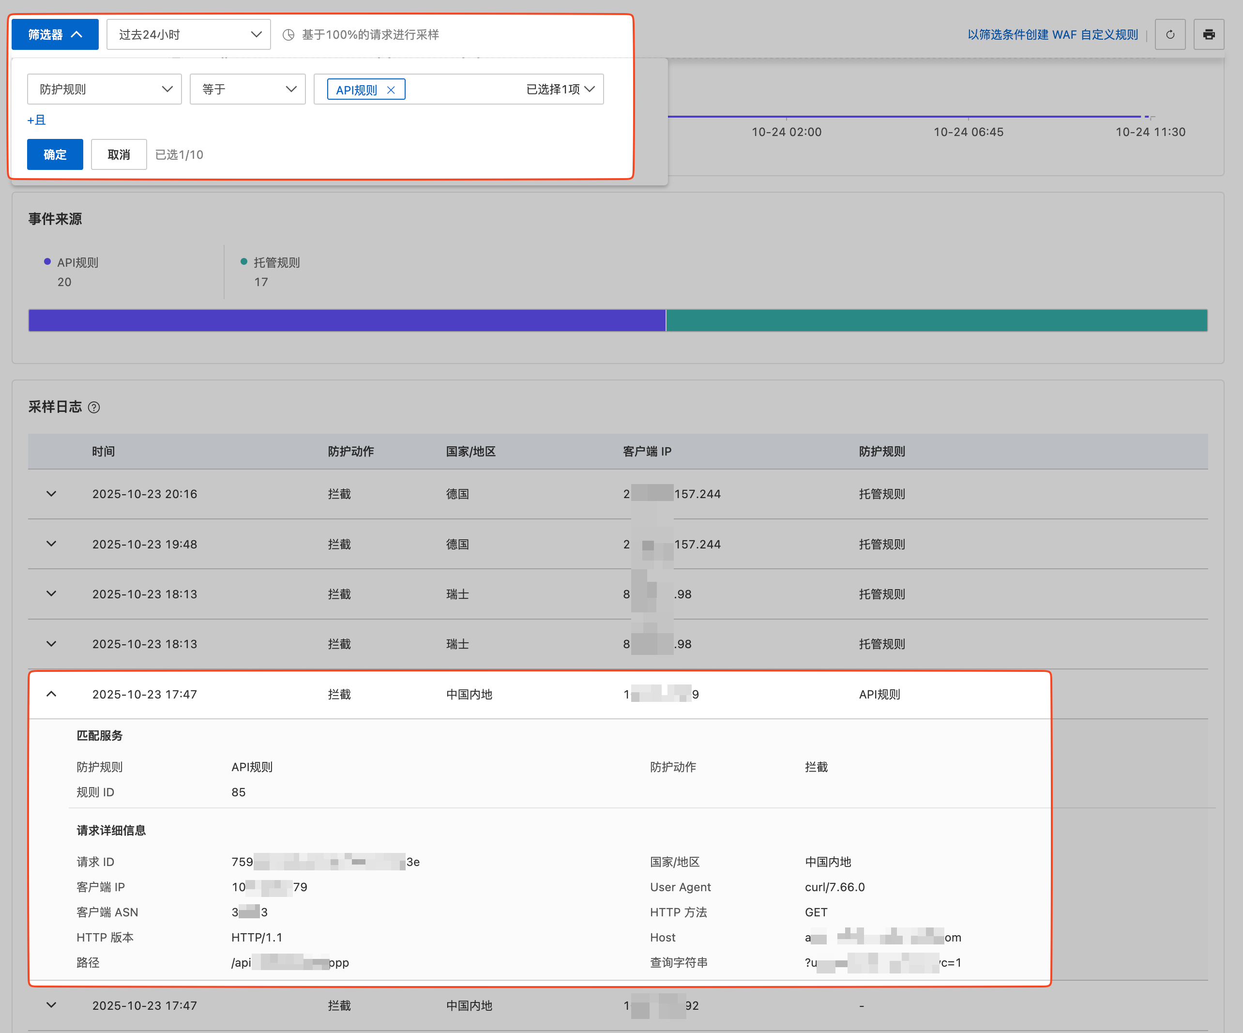Click the 取消 cancel button
Image resolution: width=1243 pixels, height=1033 pixels.
tap(119, 154)
